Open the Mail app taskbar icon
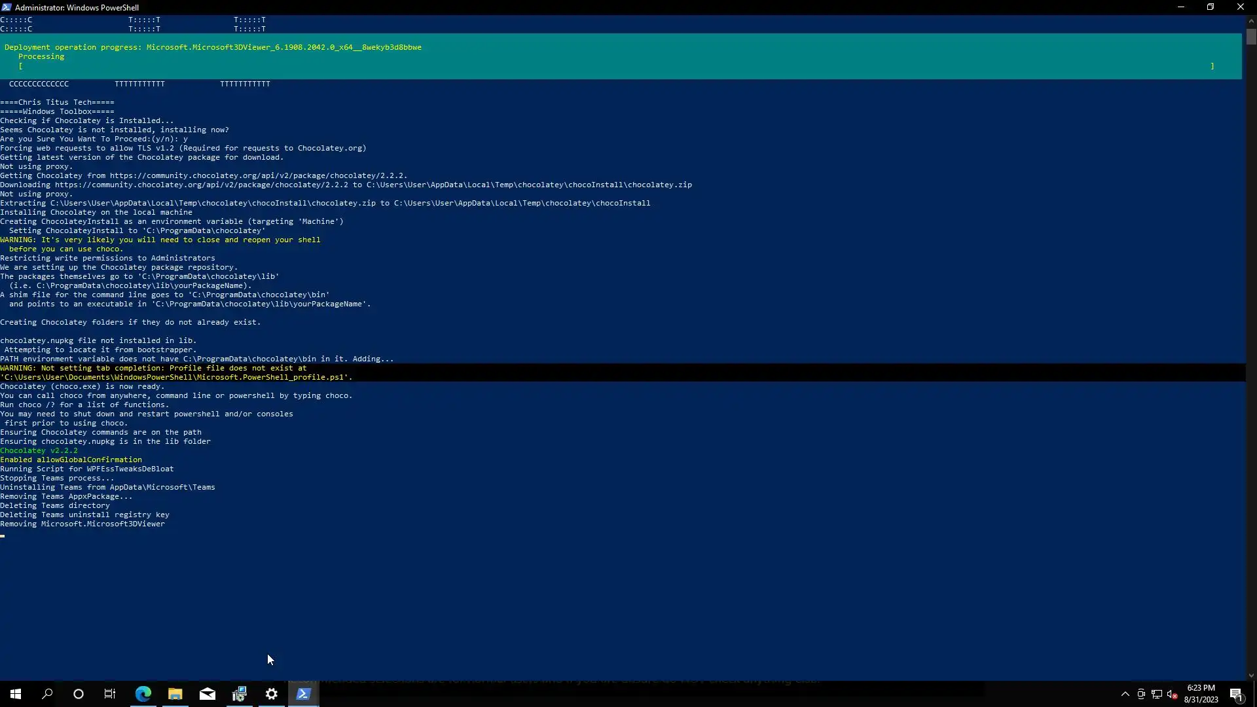 (207, 694)
